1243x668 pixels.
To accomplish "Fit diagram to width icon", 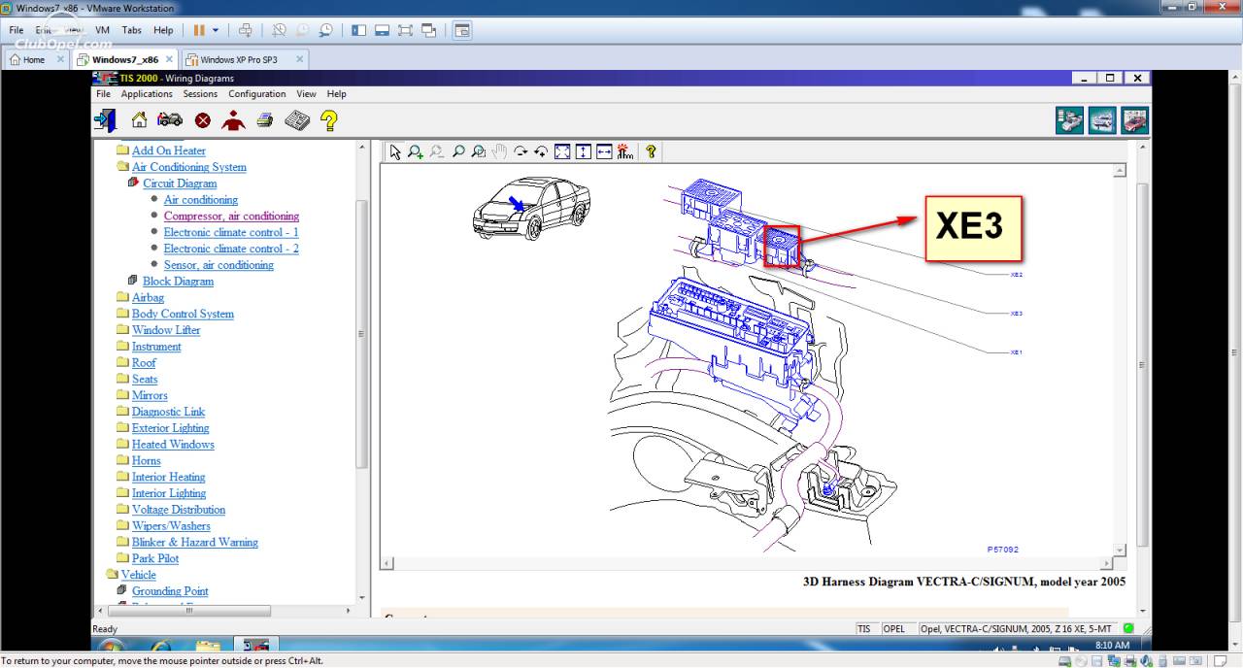I will point(604,151).
